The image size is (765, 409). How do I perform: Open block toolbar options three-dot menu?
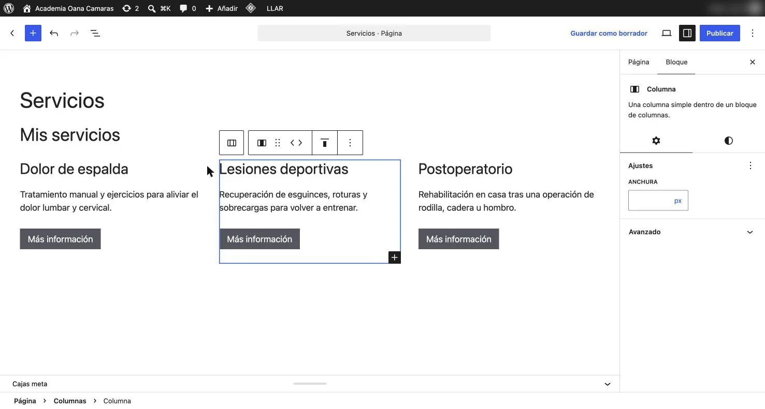tap(350, 143)
